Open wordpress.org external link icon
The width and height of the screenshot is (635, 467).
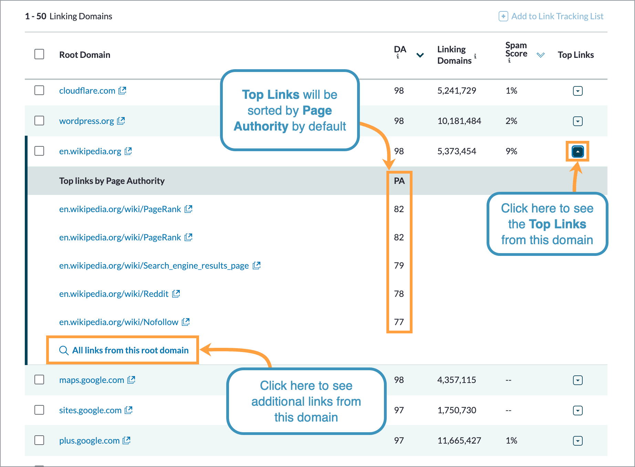[x=121, y=121]
